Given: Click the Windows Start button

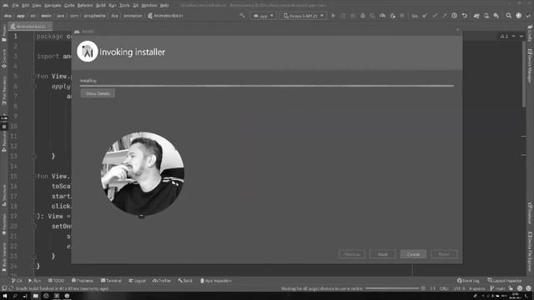Looking at the screenshot, I should pyautogui.click(x=4, y=296).
